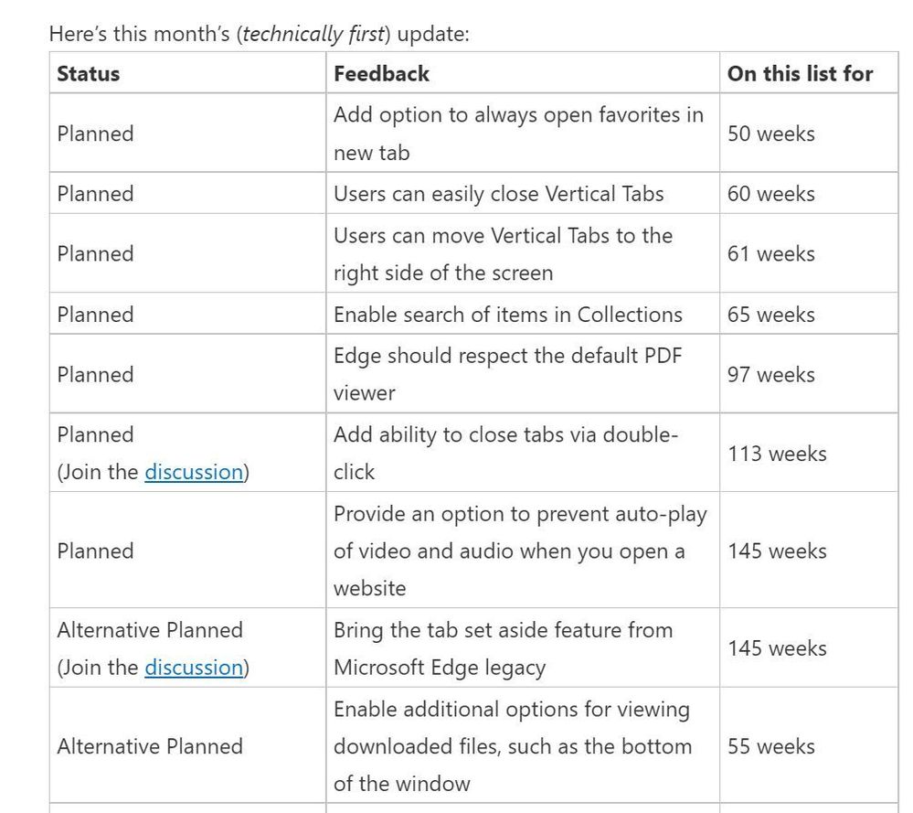Click 'Add ability to close tabs via double-click' text
This screenshot has height=813, width=913.
point(505,453)
